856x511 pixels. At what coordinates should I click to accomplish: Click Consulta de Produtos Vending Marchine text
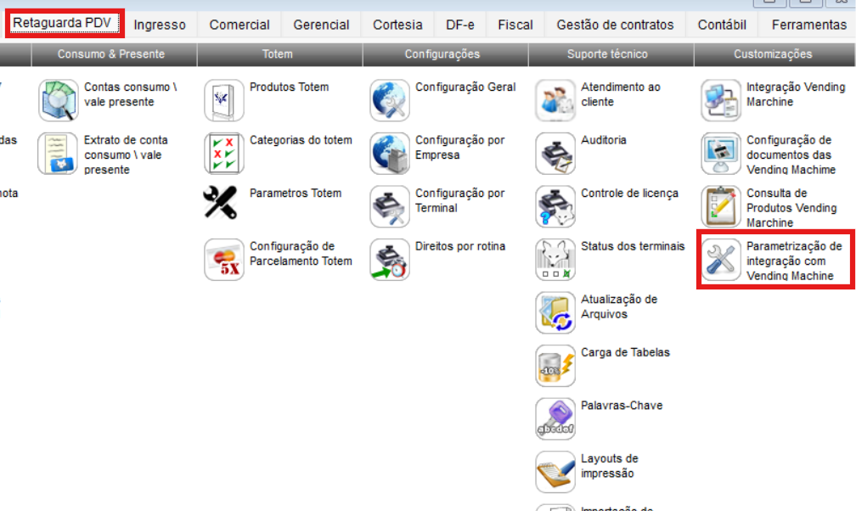(791, 208)
